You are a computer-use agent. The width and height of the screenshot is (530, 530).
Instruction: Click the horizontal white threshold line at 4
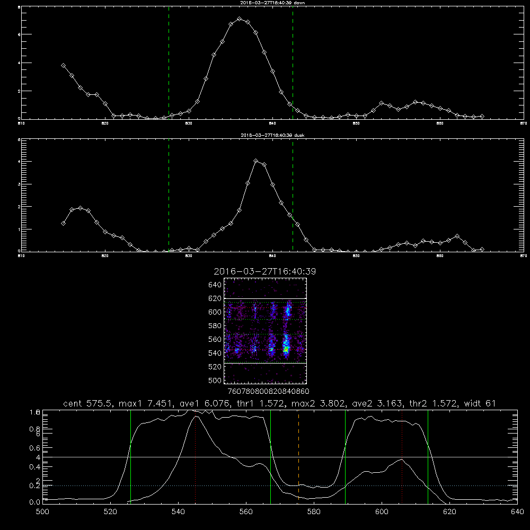[280, 457]
